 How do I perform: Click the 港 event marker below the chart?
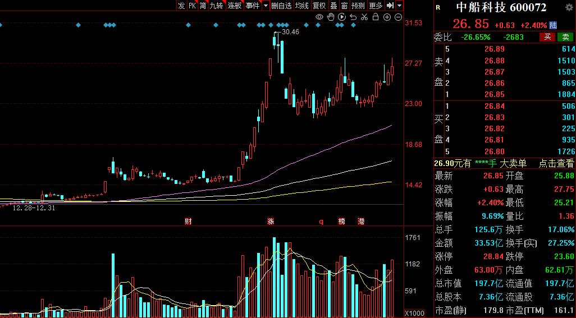click(x=362, y=221)
